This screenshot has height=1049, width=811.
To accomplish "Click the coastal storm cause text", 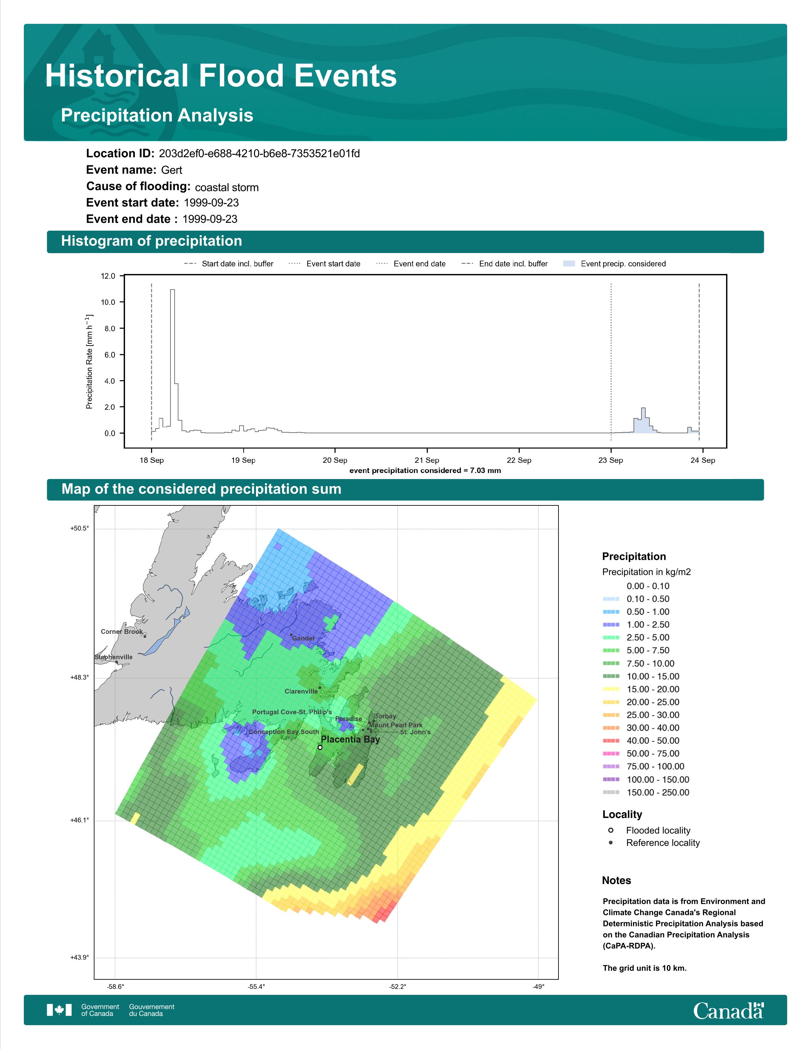I will pyautogui.click(x=227, y=187).
